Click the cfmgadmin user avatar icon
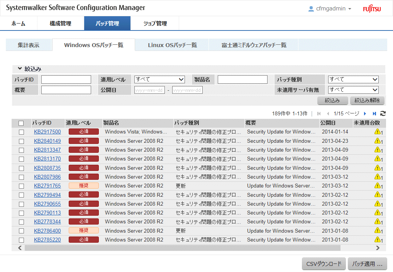This screenshot has width=393, height=272. 311,9
